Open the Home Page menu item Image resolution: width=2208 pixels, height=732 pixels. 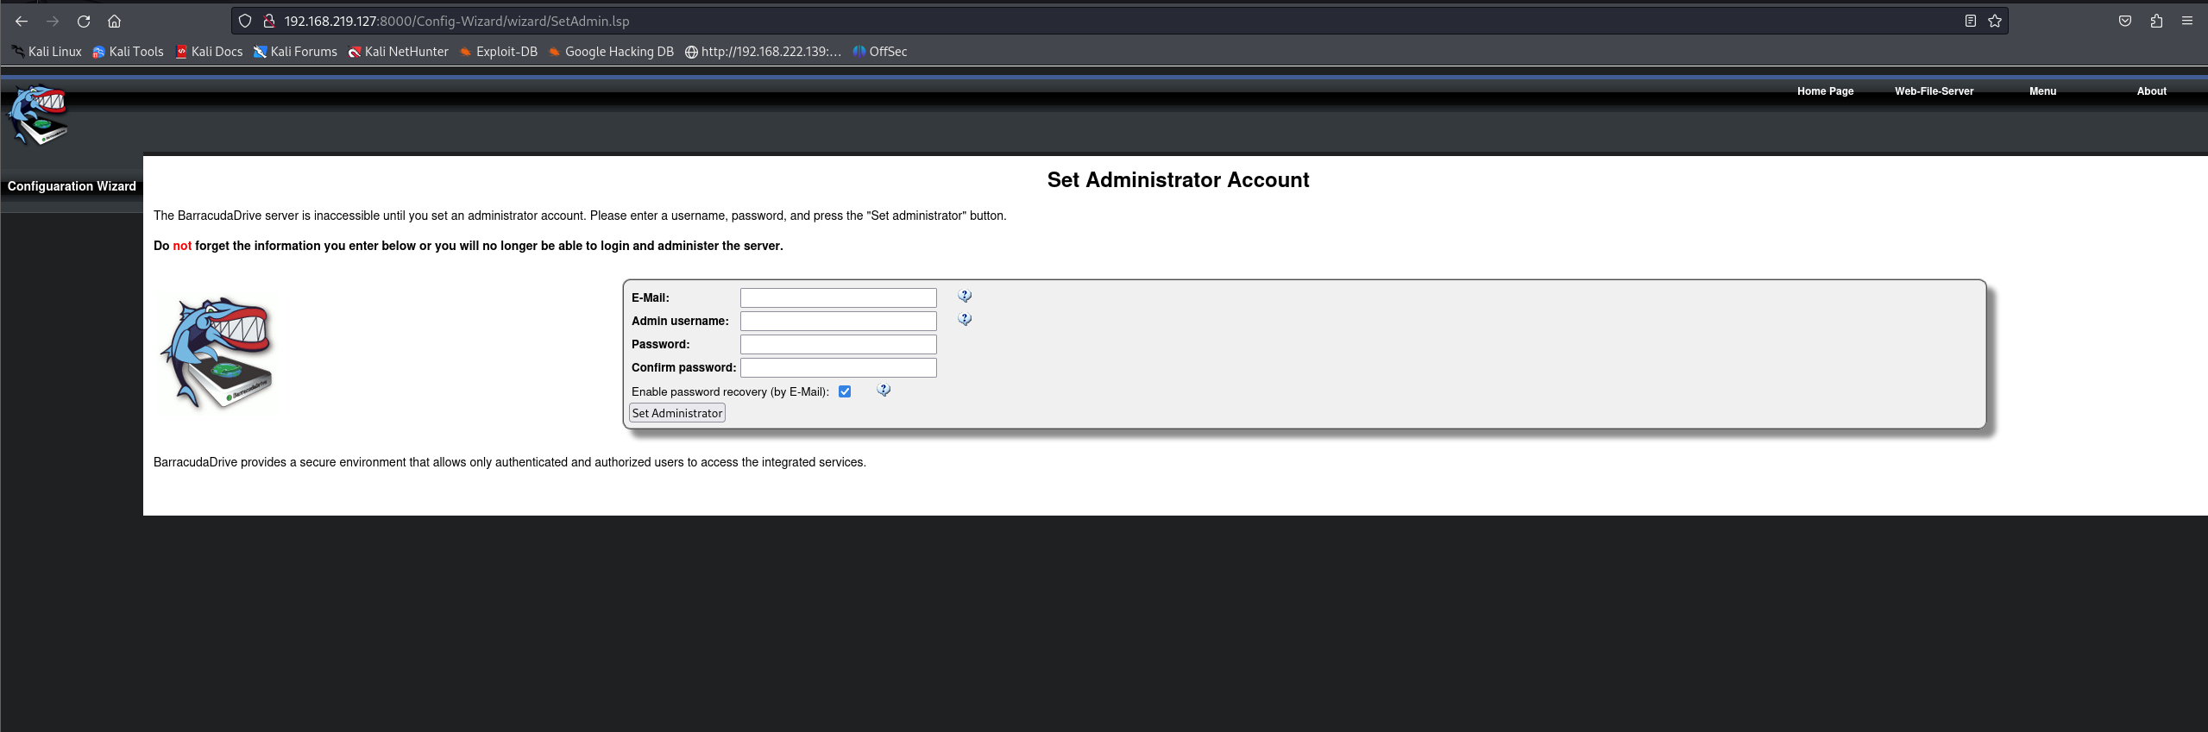(1825, 91)
